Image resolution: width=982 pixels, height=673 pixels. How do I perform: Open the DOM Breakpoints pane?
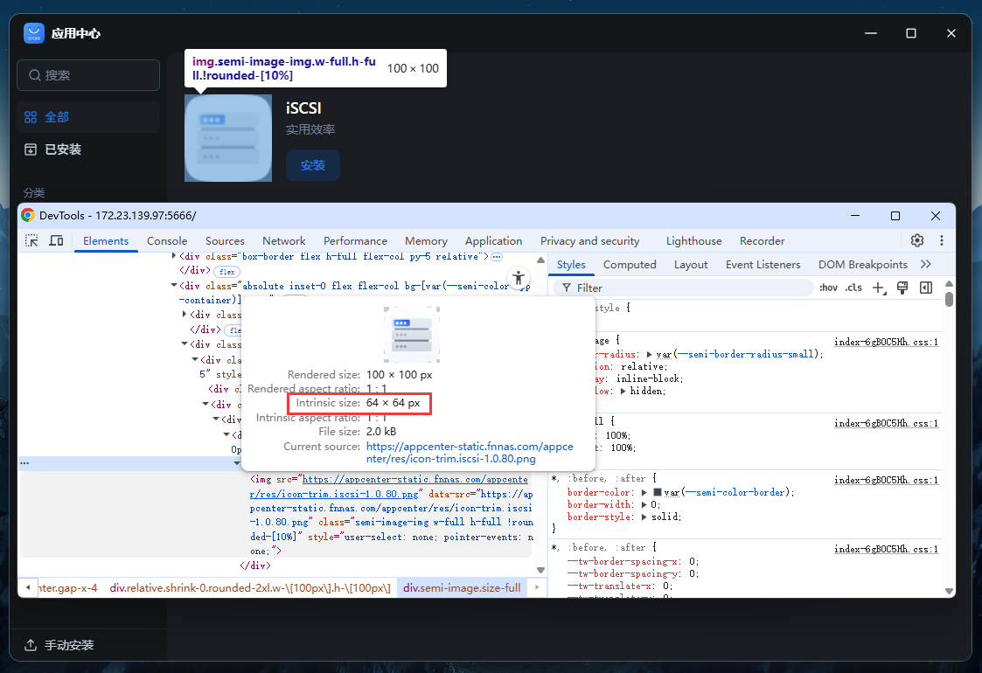tap(862, 265)
